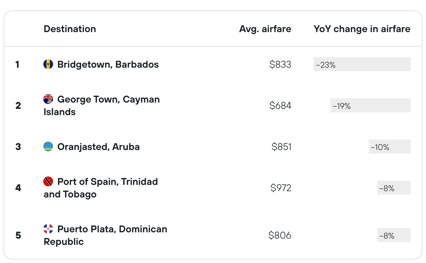Click the $684 average airfare value

(x=280, y=106)
